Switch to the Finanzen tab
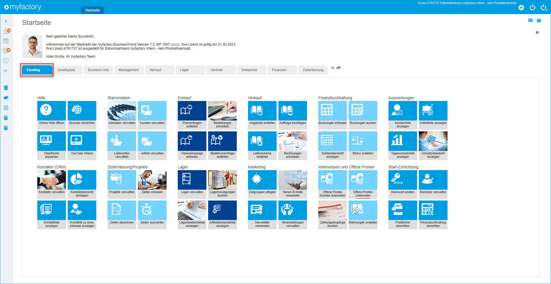 point(282,70)
